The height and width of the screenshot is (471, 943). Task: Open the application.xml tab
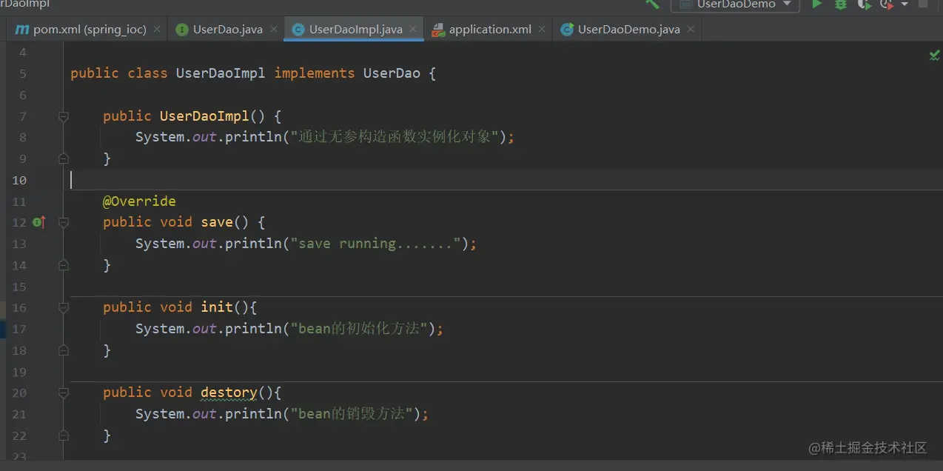click(x=490, y=30)
